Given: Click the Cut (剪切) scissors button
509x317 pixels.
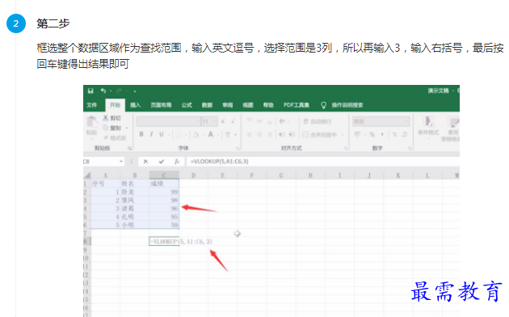Looking at the screenshot, I should coord(112,118).
